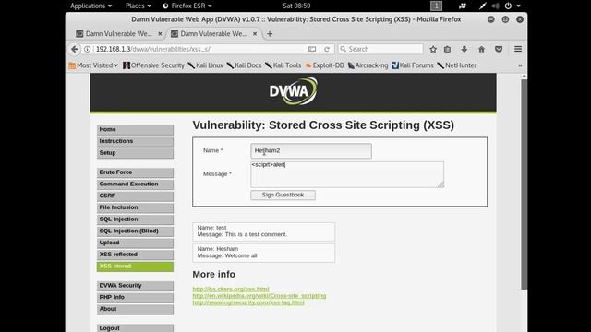This screenshot has width=591, height=332.
Task: Open Setup in DVWA sidebar
Action: point(135,153)
